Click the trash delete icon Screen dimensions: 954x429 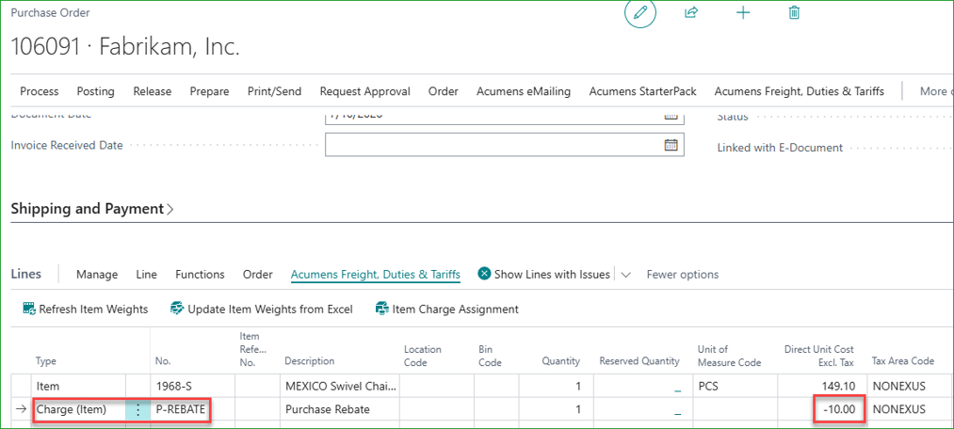click(x=794, y=13)
